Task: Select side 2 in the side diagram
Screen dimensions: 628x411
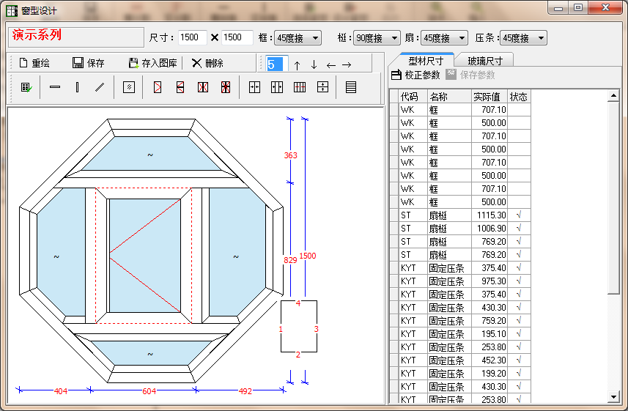Action: pyautogui.click(x=298, y=355)
